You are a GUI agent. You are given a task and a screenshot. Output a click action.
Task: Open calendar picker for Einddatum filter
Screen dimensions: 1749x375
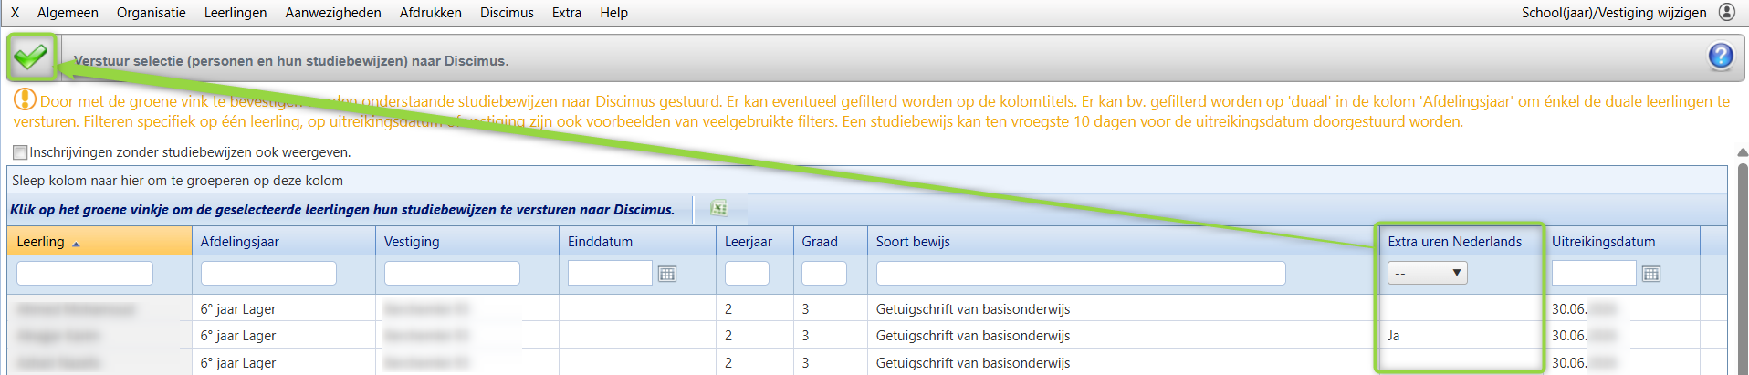[667, 274]
